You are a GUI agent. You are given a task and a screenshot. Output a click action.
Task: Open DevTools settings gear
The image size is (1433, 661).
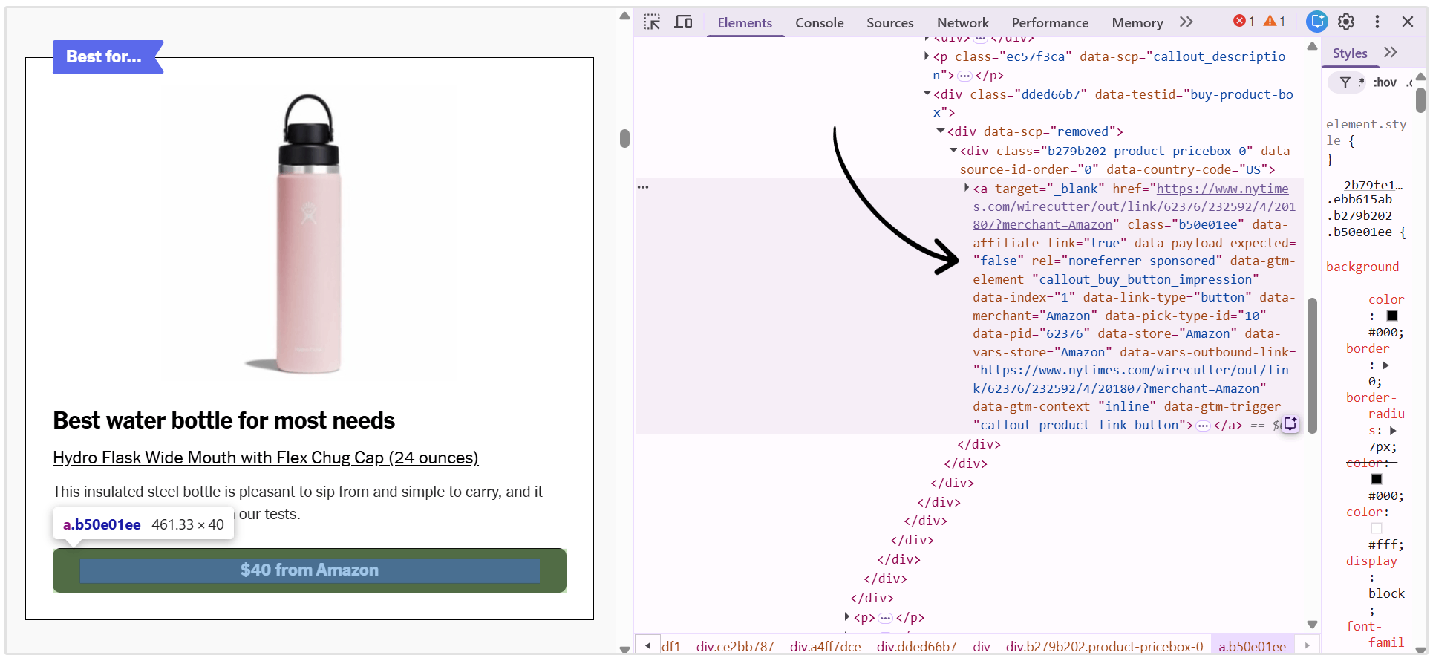pyautogui.click(x=1346, y=22)
